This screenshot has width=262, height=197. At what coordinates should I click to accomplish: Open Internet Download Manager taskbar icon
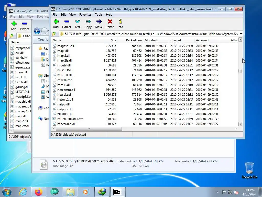(102, 192)
